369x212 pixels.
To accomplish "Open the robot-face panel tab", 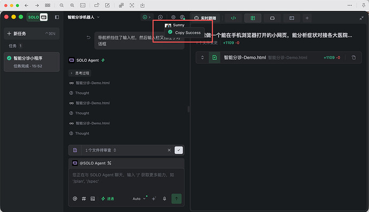I will pos(272,18).
